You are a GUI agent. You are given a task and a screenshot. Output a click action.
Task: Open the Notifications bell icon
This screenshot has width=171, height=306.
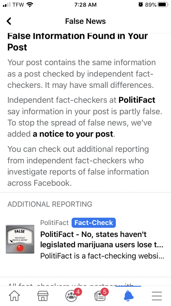click(x=128, y=296)
